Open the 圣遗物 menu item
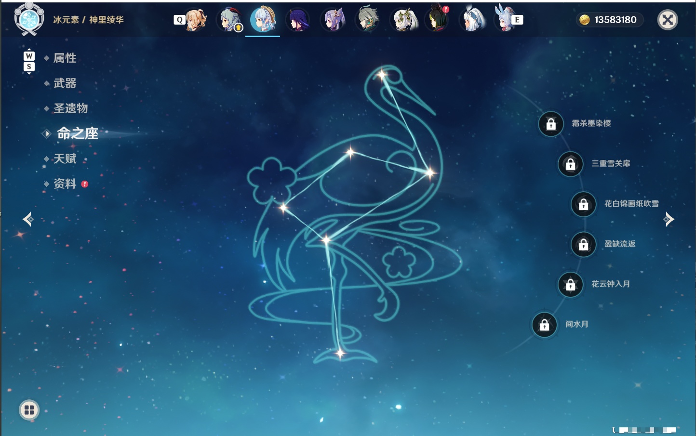 coord(70,108)
